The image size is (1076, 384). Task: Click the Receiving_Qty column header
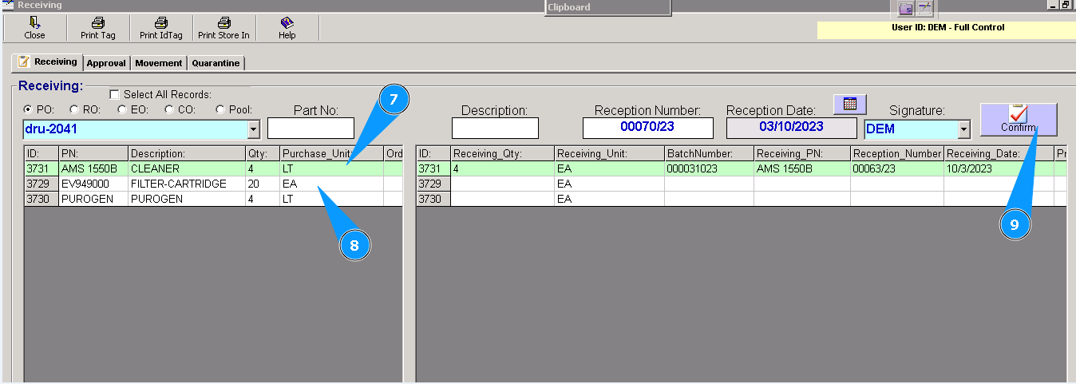click(502, 153)
